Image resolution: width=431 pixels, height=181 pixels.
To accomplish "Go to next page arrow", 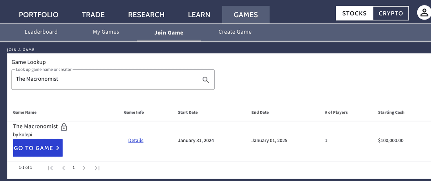I will pos(84,168).
